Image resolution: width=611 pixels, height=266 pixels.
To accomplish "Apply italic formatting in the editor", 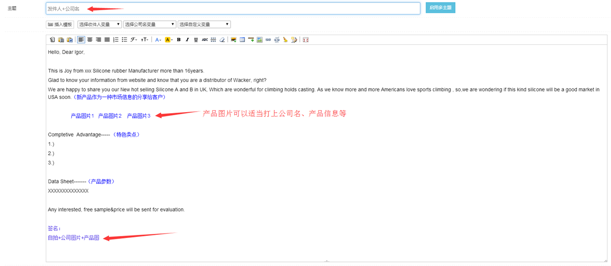I will click(x=187, y=40).
